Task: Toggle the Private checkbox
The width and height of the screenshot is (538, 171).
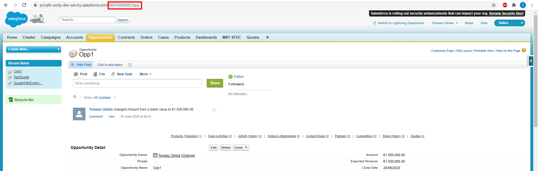Action: pyautogui.click(x=156, y=162)
